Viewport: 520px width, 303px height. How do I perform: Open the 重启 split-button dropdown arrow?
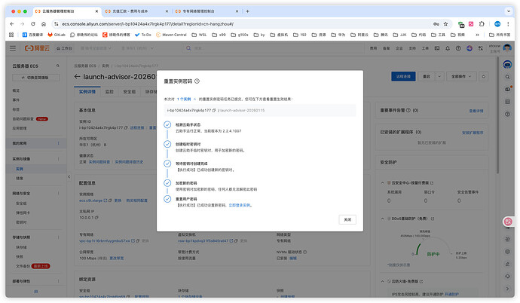point(439,76)
